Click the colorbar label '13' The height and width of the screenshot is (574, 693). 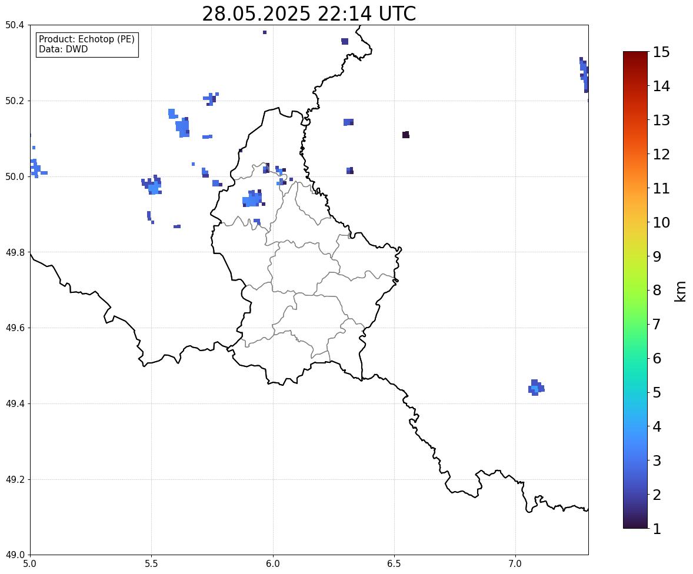pos(661,120)
